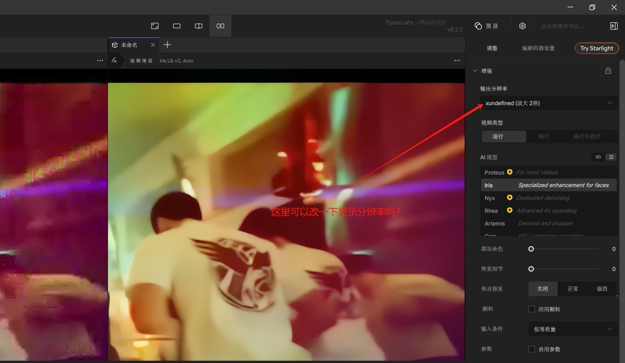
Task: Click 正在检查许可证 license status text
Action: 562,26
